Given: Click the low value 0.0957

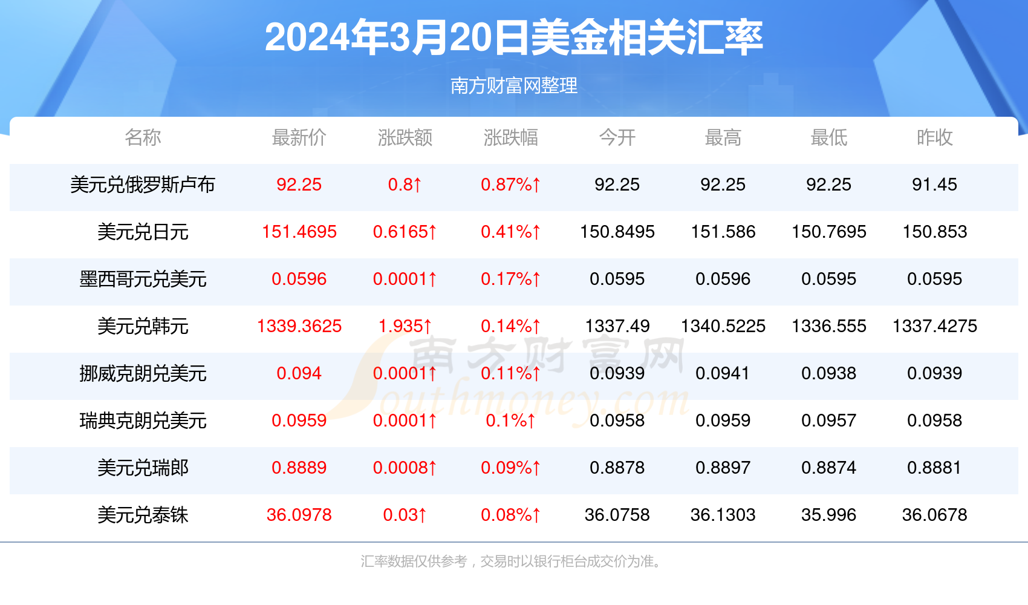Looking at the screenshot, I should click(828, 420).
